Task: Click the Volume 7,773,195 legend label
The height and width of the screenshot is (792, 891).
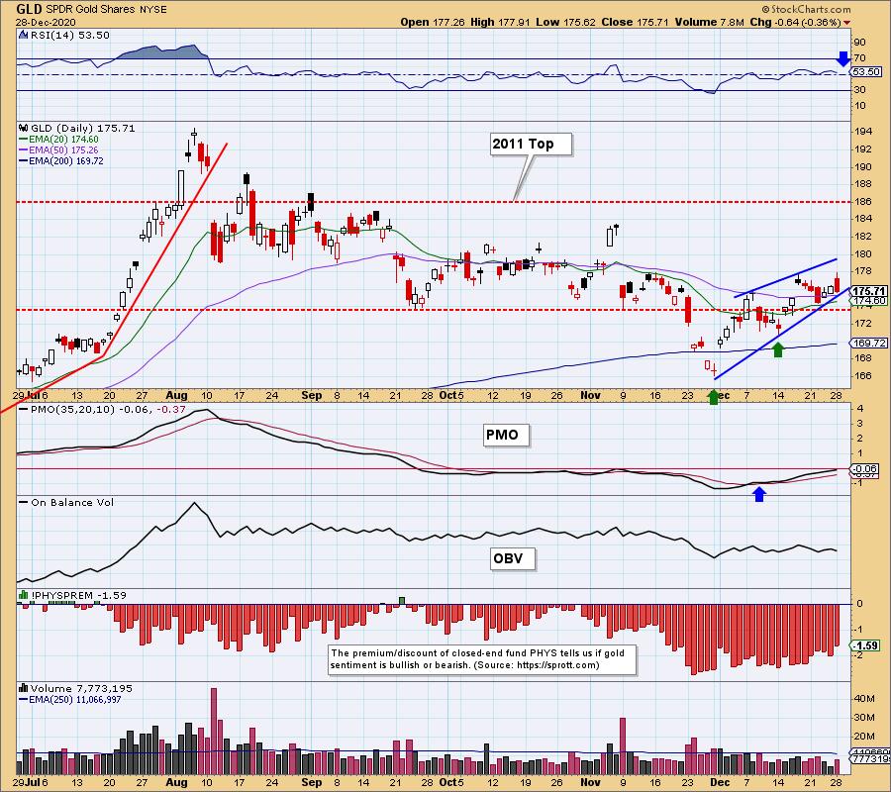Action: point(81,688)
